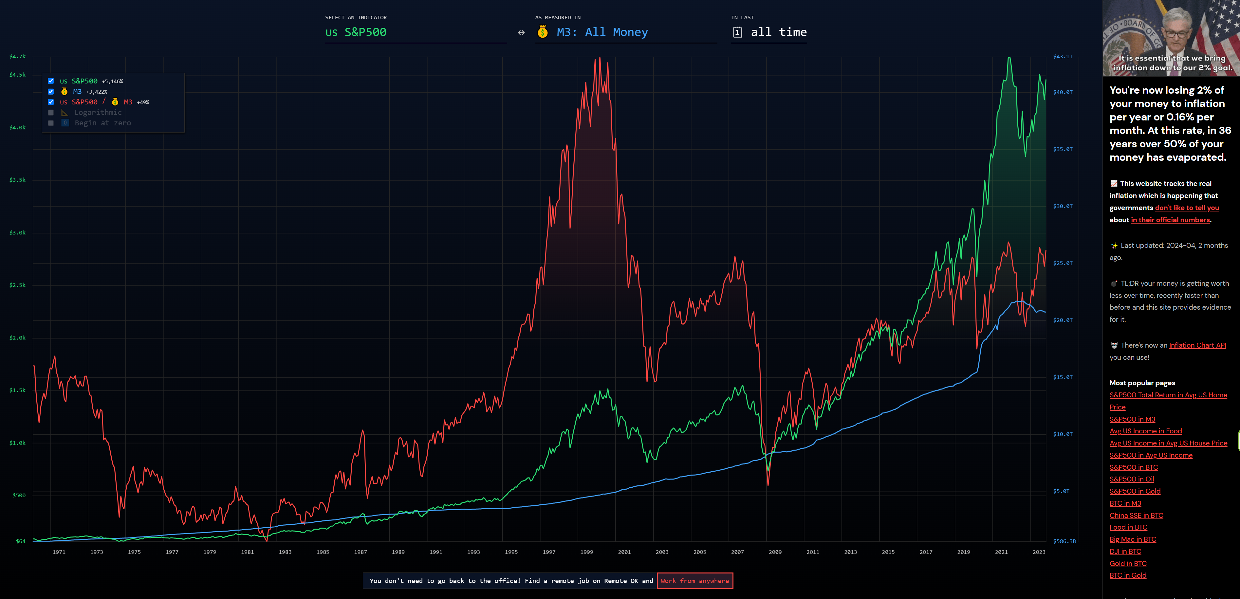This screenshot has width=1240, height=599.
Task: Click the $43.1T right axis label
Action: pyautogui.click(x=1063, y=56)
